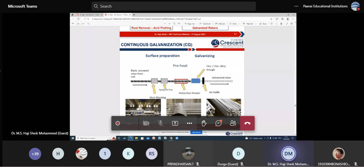Click the red recording indicator
The width and height of the screenshot is (364, 167).
[x=118, y=123]
